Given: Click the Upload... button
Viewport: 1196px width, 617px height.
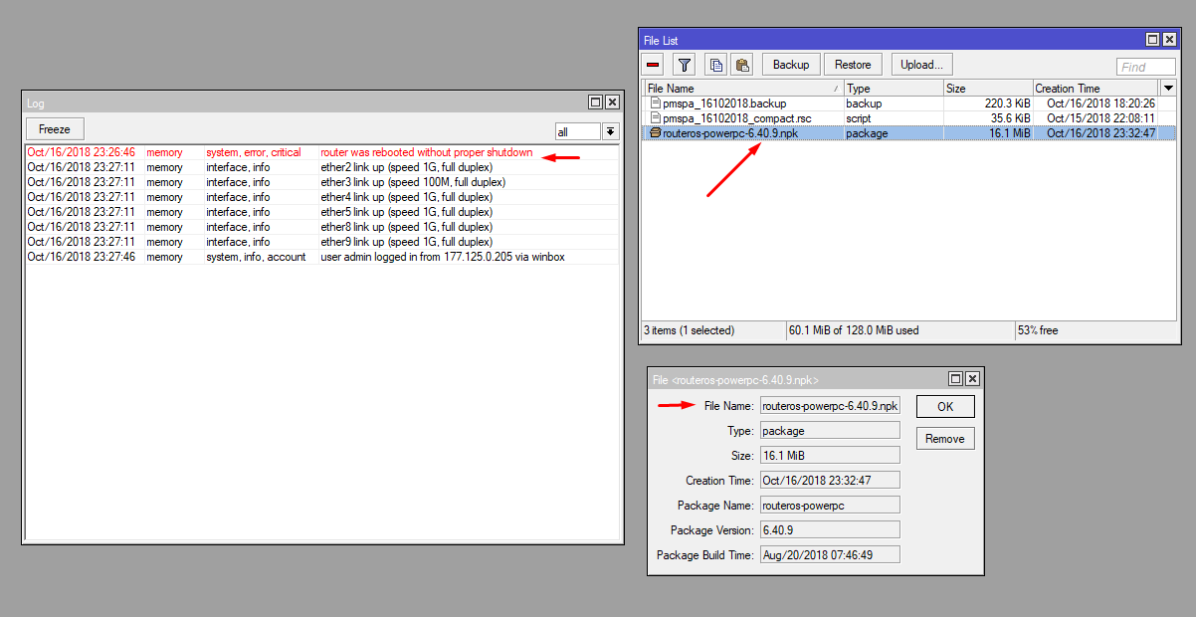Looking at the screenshot, I should [921, 65].
